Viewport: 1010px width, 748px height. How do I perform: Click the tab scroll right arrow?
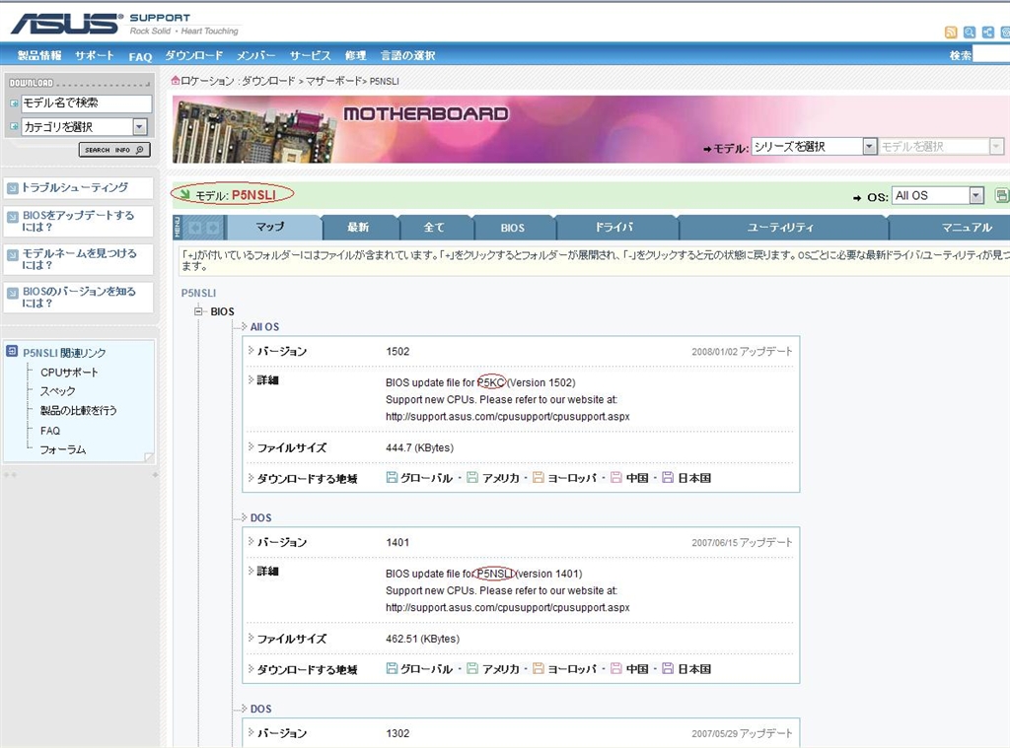click(213, 228)
